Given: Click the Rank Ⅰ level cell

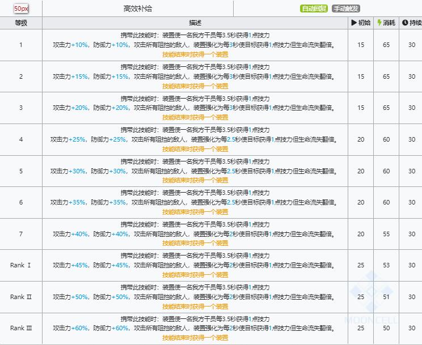Looking at the screenshot, I should (x=21, y=265).
